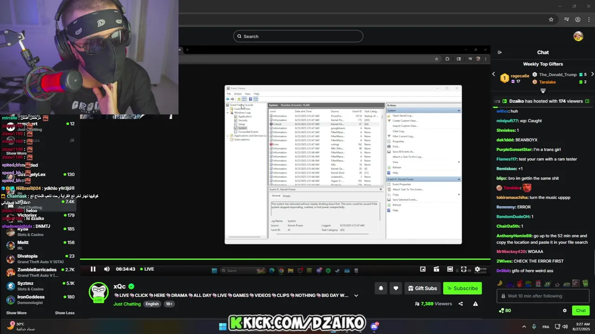This screenshot has height=334, width=595.
Task: Click Show Less in sidebar
Action: 65,313
